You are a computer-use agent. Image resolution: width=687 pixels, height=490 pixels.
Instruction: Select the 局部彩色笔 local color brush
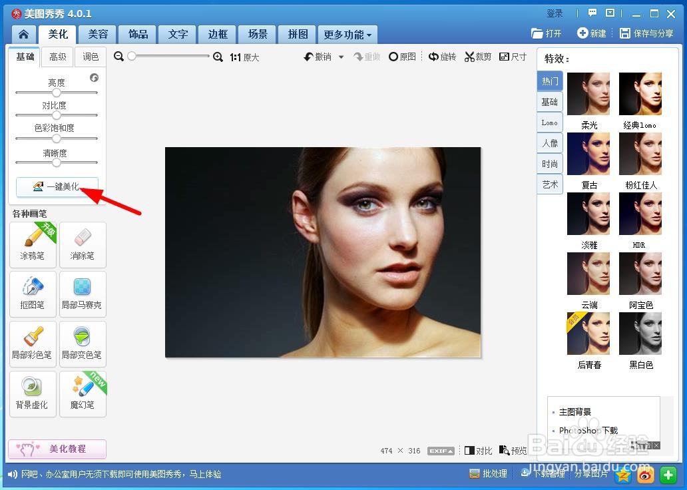pyautogui.click(x=33, y=344)
